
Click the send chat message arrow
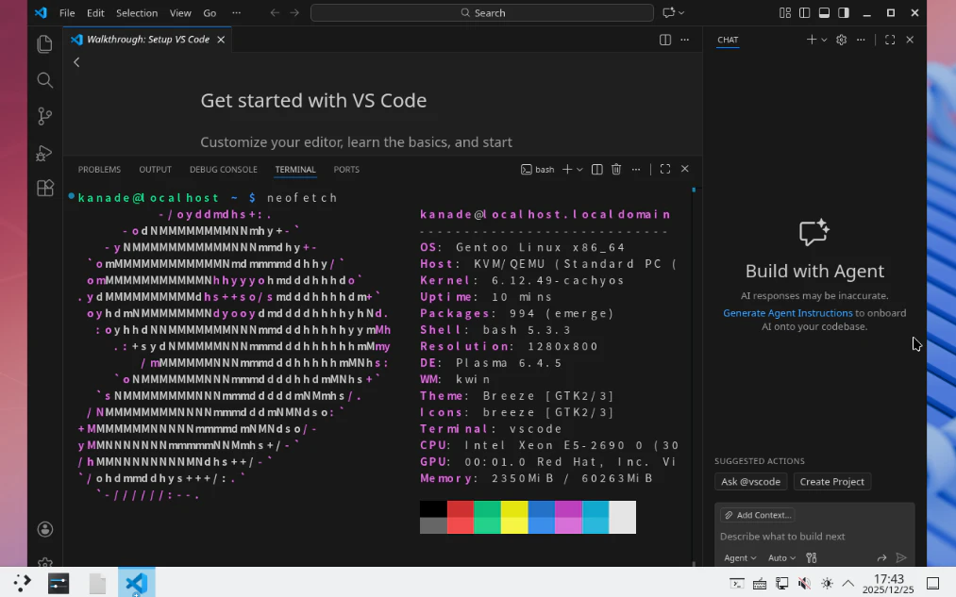(901, 557)
